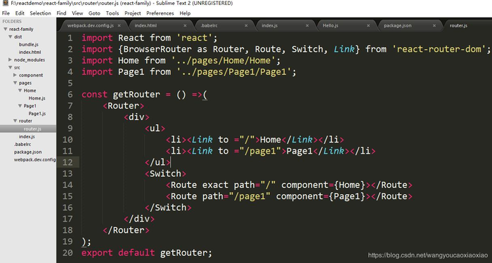Open index.js under src folder

[x=27, y=137]
